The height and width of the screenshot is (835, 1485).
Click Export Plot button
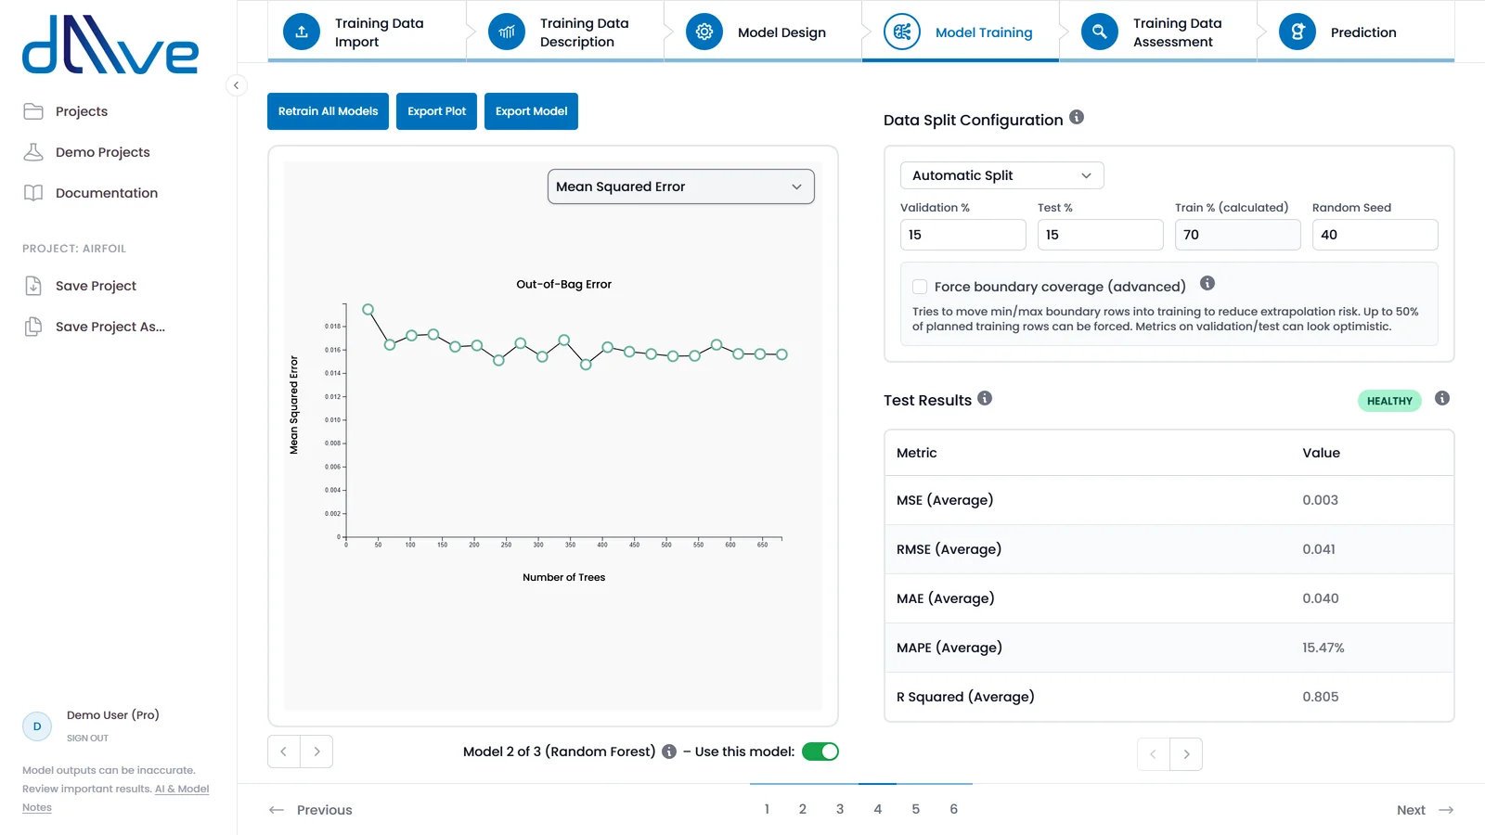(x=436, y=111)
